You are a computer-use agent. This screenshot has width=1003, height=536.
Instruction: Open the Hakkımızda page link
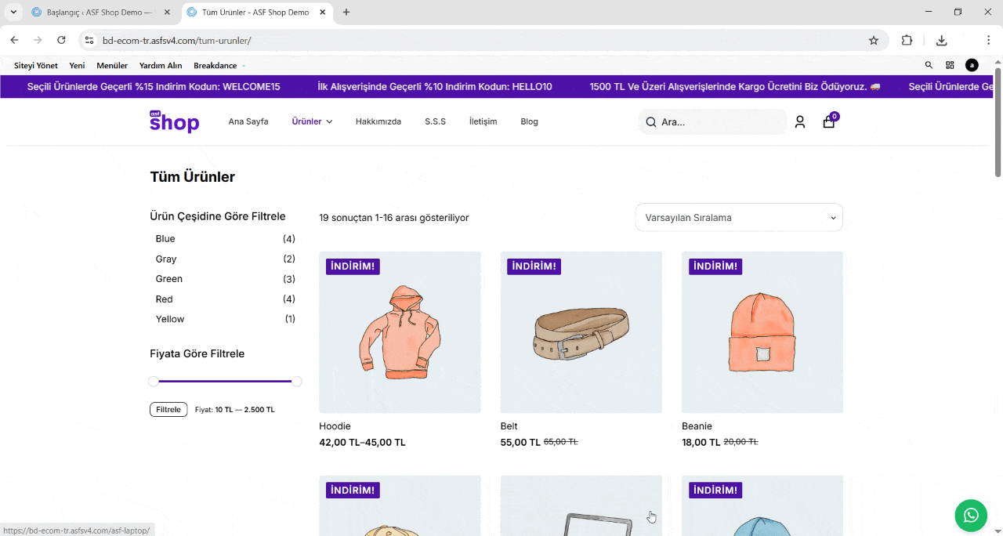[x=378, y=121]
